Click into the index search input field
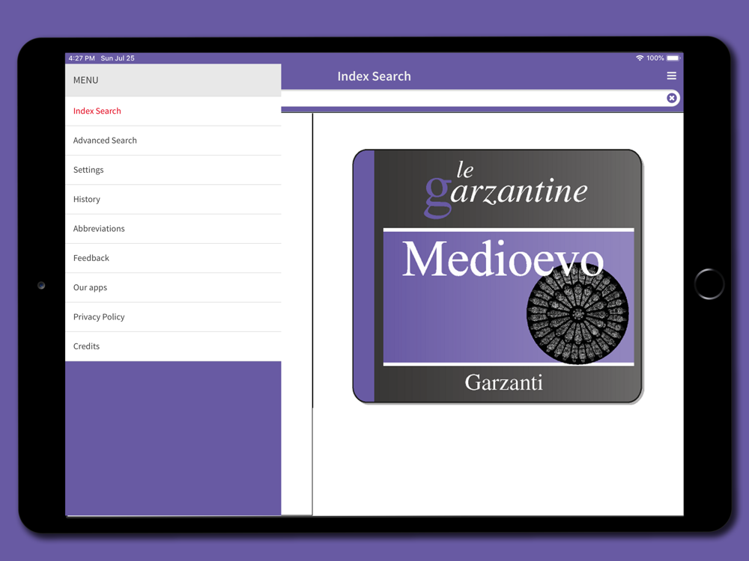Viewport: 749px width, 561px height. (480, 98)
